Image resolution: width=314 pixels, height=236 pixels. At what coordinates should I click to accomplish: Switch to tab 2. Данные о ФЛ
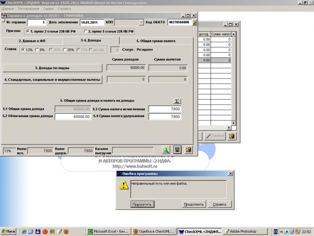tap(32, 41)
